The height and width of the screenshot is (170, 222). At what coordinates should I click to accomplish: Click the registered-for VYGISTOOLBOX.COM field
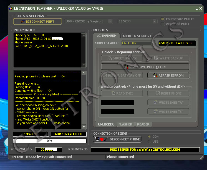[145, 150]
